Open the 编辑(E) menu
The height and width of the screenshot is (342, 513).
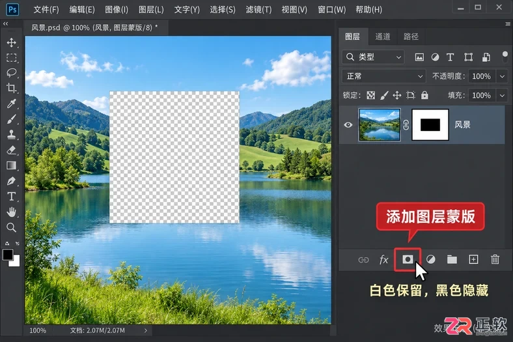82,10
